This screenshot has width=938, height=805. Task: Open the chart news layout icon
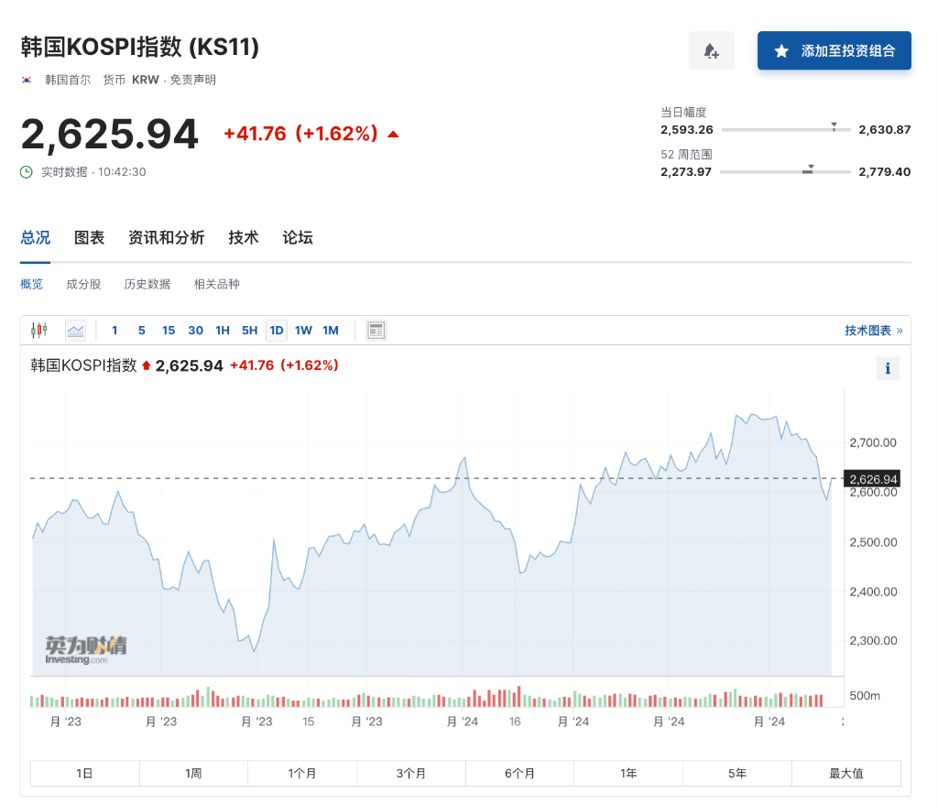(x=376, y=330)
